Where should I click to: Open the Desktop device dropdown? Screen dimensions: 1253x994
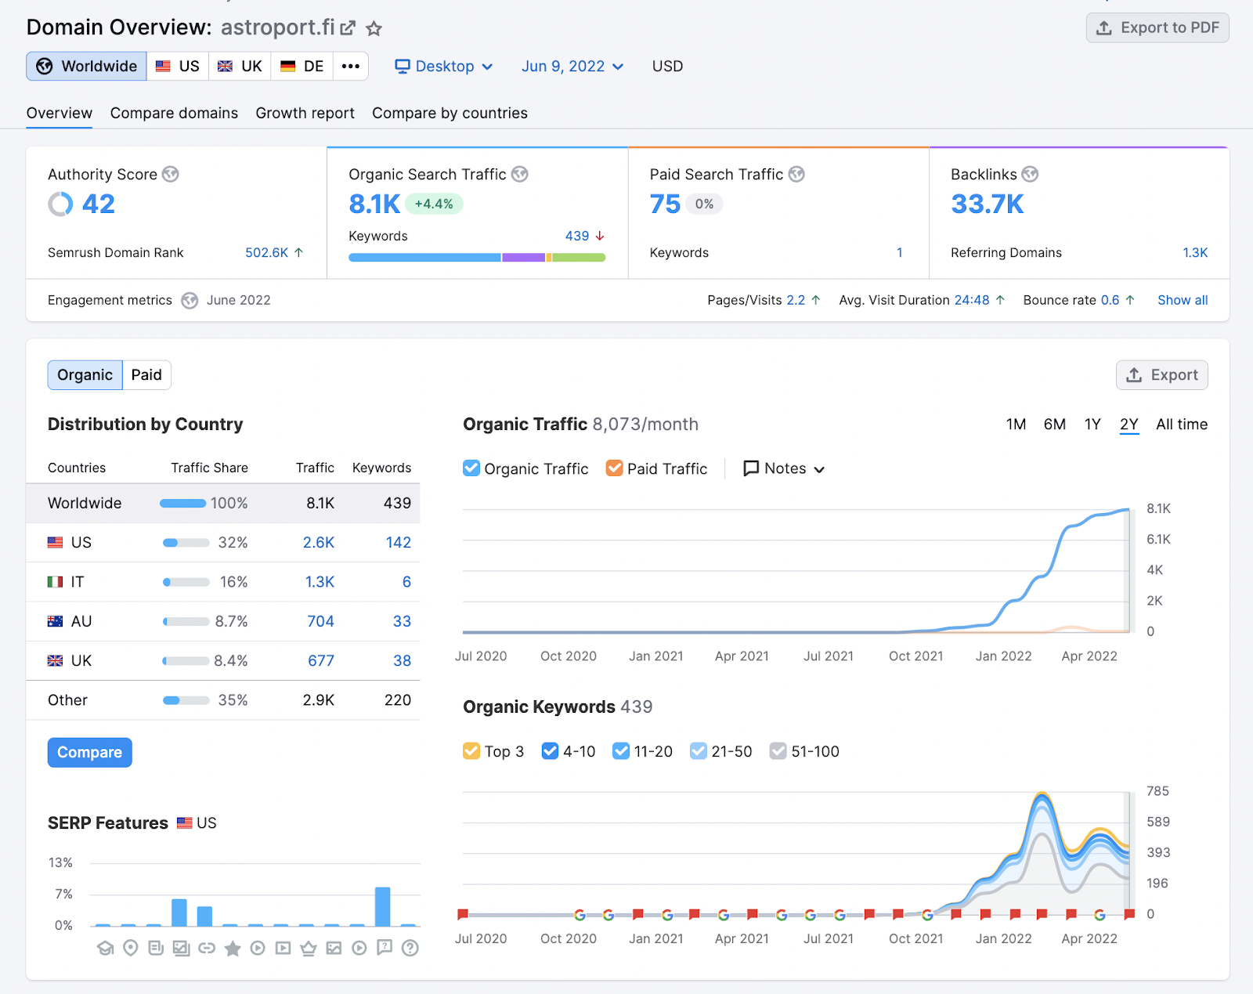coord(443,67)
